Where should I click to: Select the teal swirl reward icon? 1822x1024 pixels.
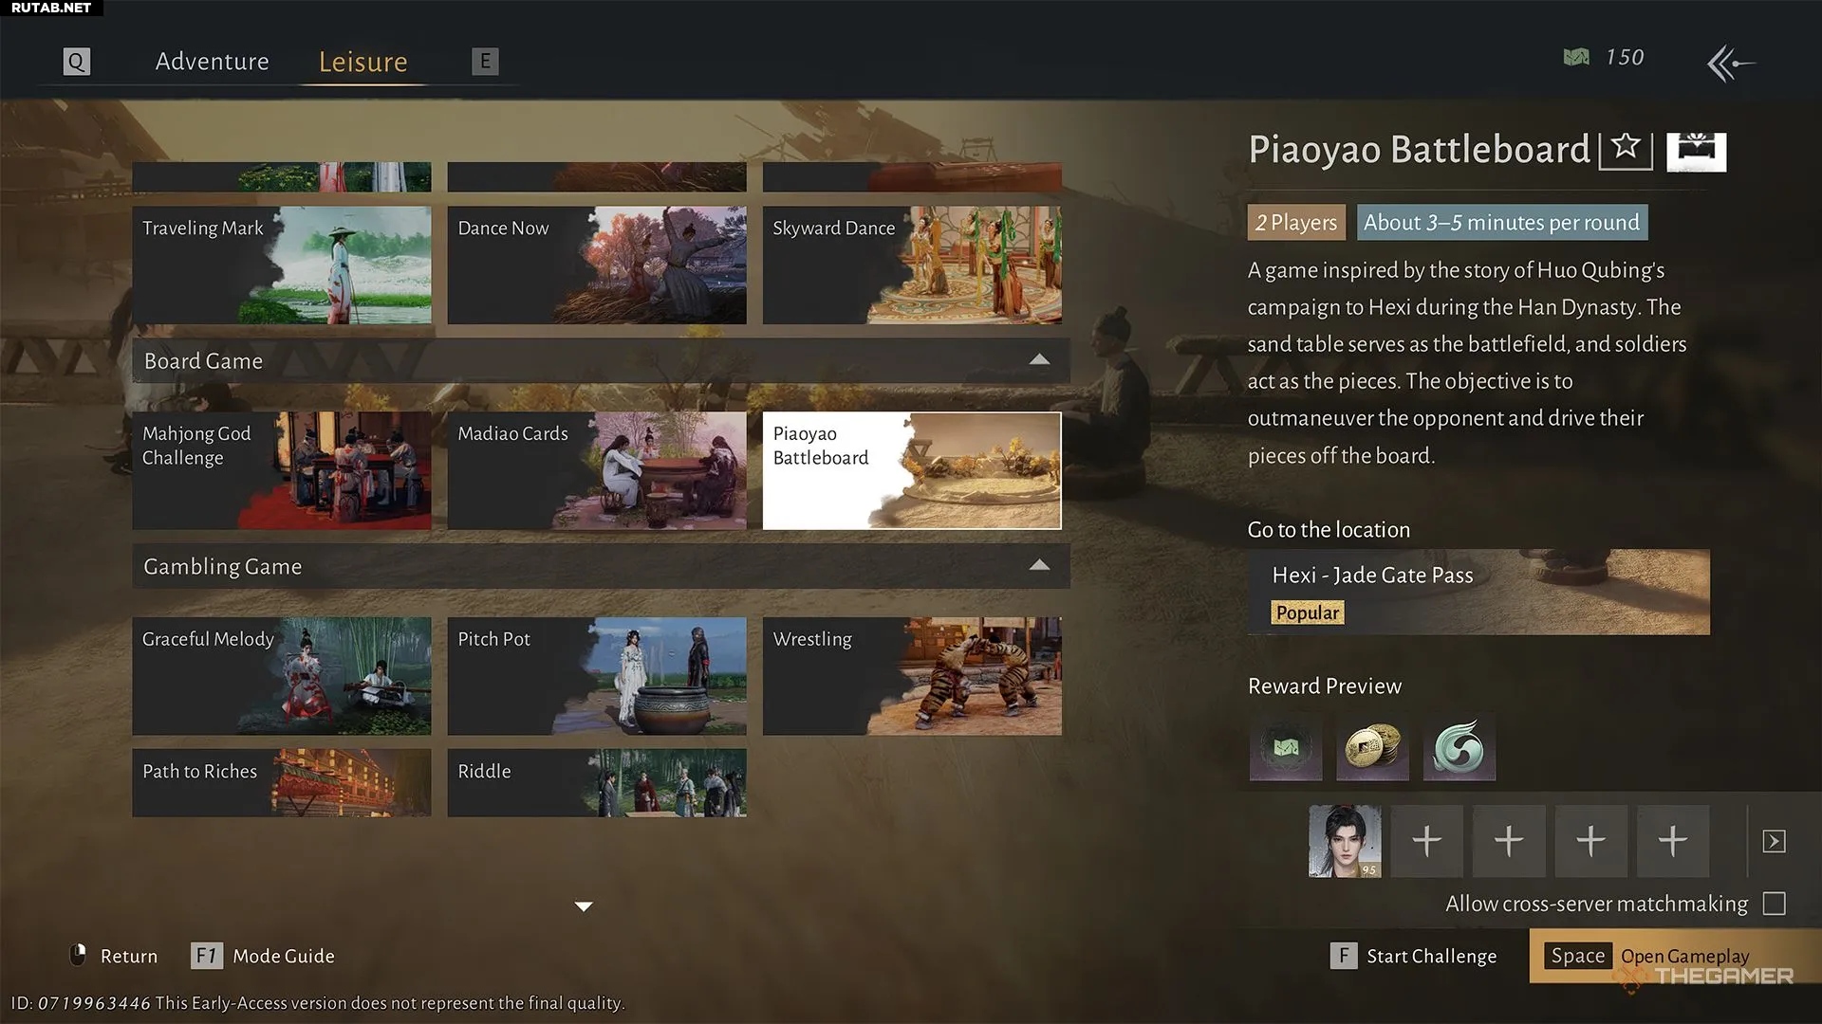coord(1459,747)
